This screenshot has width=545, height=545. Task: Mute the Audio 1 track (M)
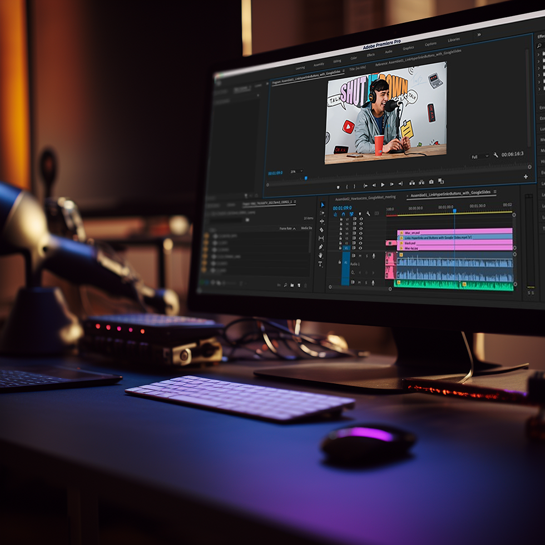(360, 256)
